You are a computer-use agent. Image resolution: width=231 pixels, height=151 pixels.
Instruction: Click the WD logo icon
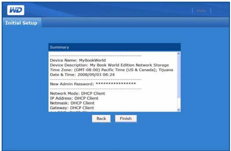[x=16, y=10]
